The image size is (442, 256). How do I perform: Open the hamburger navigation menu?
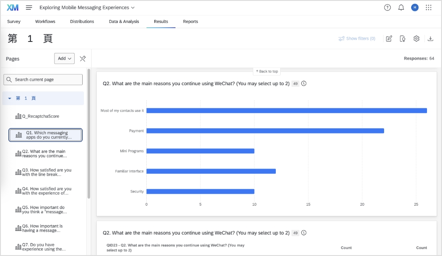(29, 8)
